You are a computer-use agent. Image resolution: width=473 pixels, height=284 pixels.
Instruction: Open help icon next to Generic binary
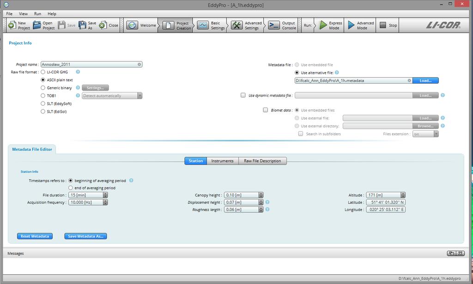(78, 87)
